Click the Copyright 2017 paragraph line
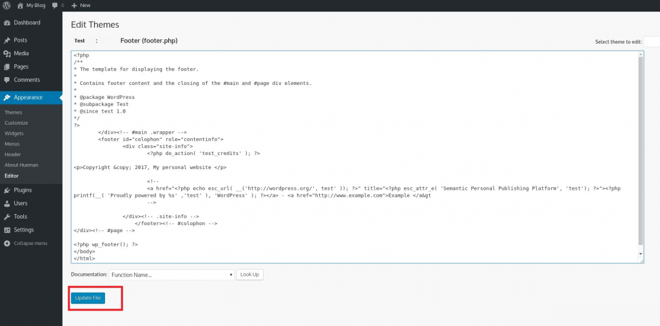Image resolution: width=660 pixels, height=326 pixels. click(150, 167)
